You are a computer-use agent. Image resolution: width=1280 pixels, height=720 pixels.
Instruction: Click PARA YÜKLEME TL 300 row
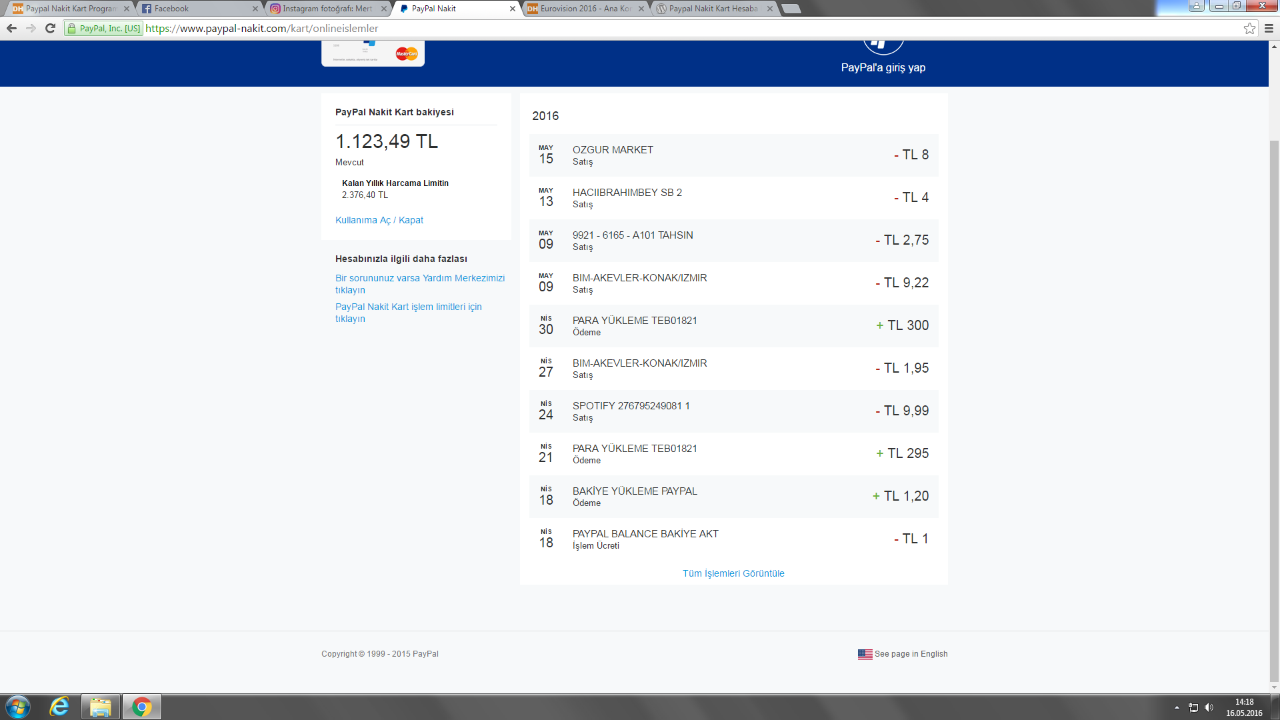coord(733,326)
